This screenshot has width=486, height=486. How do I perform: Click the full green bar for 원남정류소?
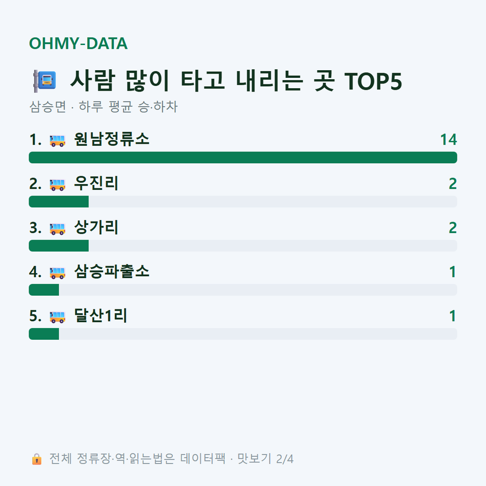[243, 158]
